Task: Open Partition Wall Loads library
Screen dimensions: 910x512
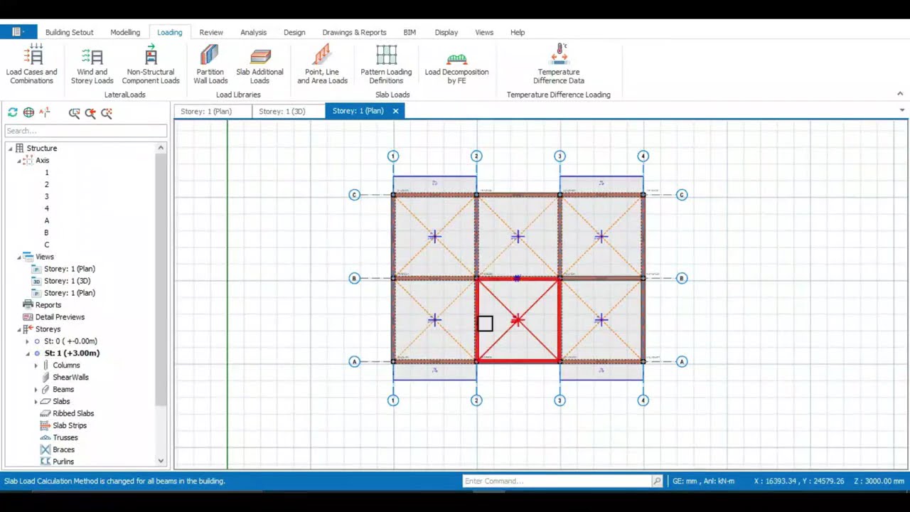Action: 210,65
